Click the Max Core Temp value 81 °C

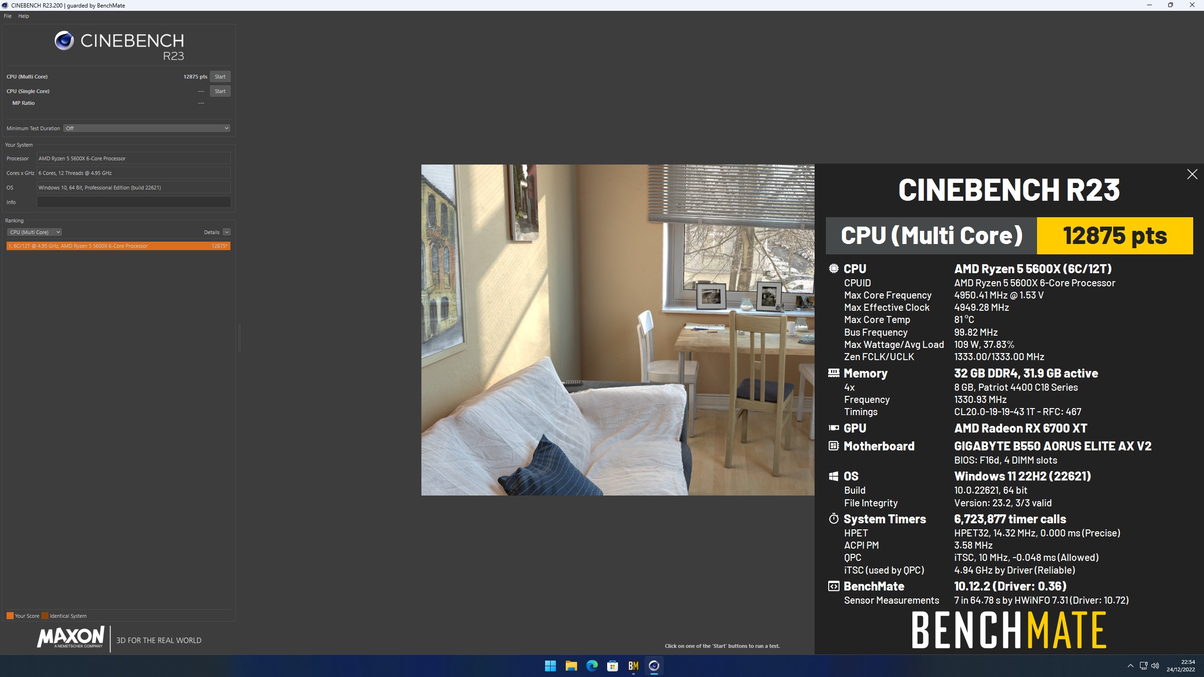pos(964,320)
